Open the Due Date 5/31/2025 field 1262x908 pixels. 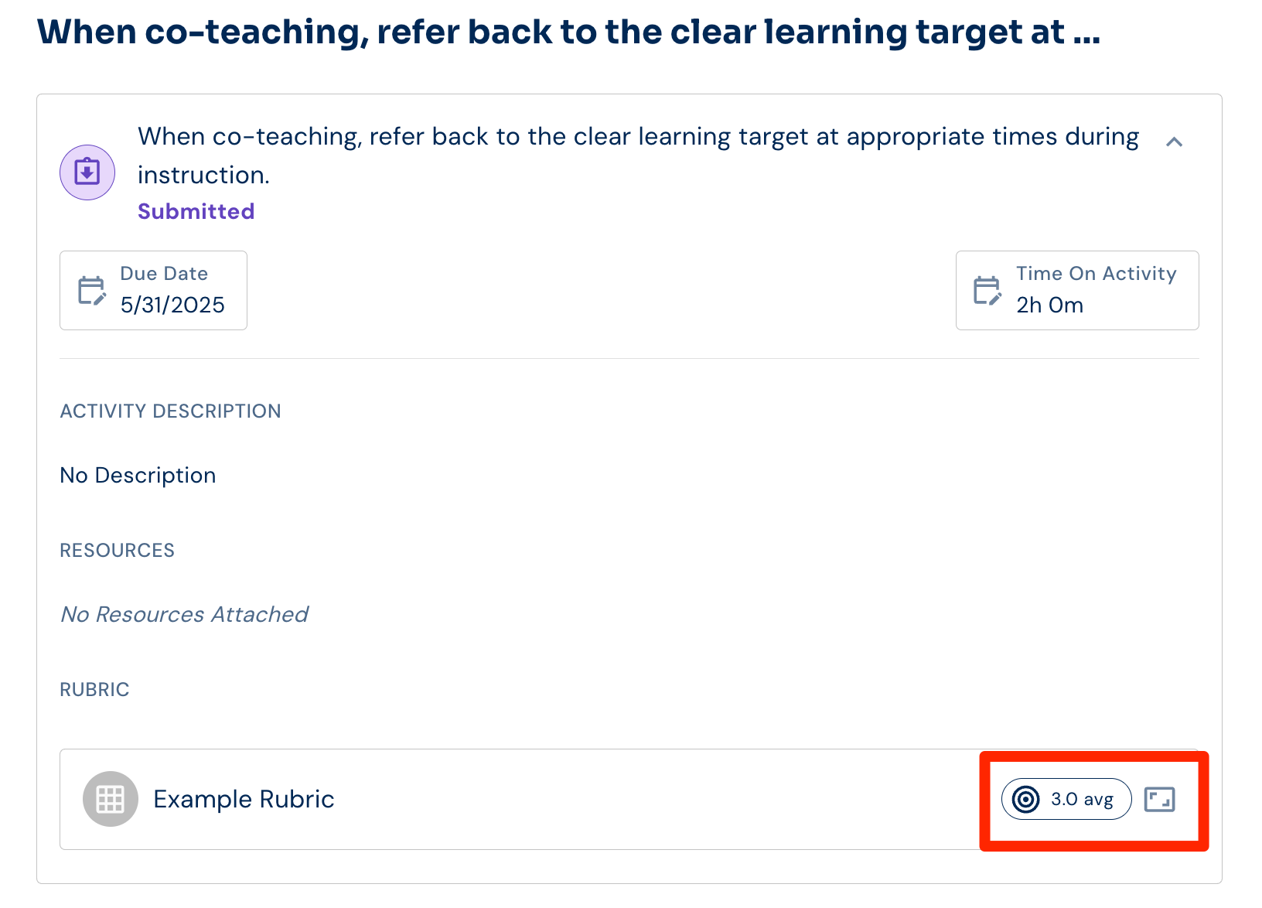(153, 290)
